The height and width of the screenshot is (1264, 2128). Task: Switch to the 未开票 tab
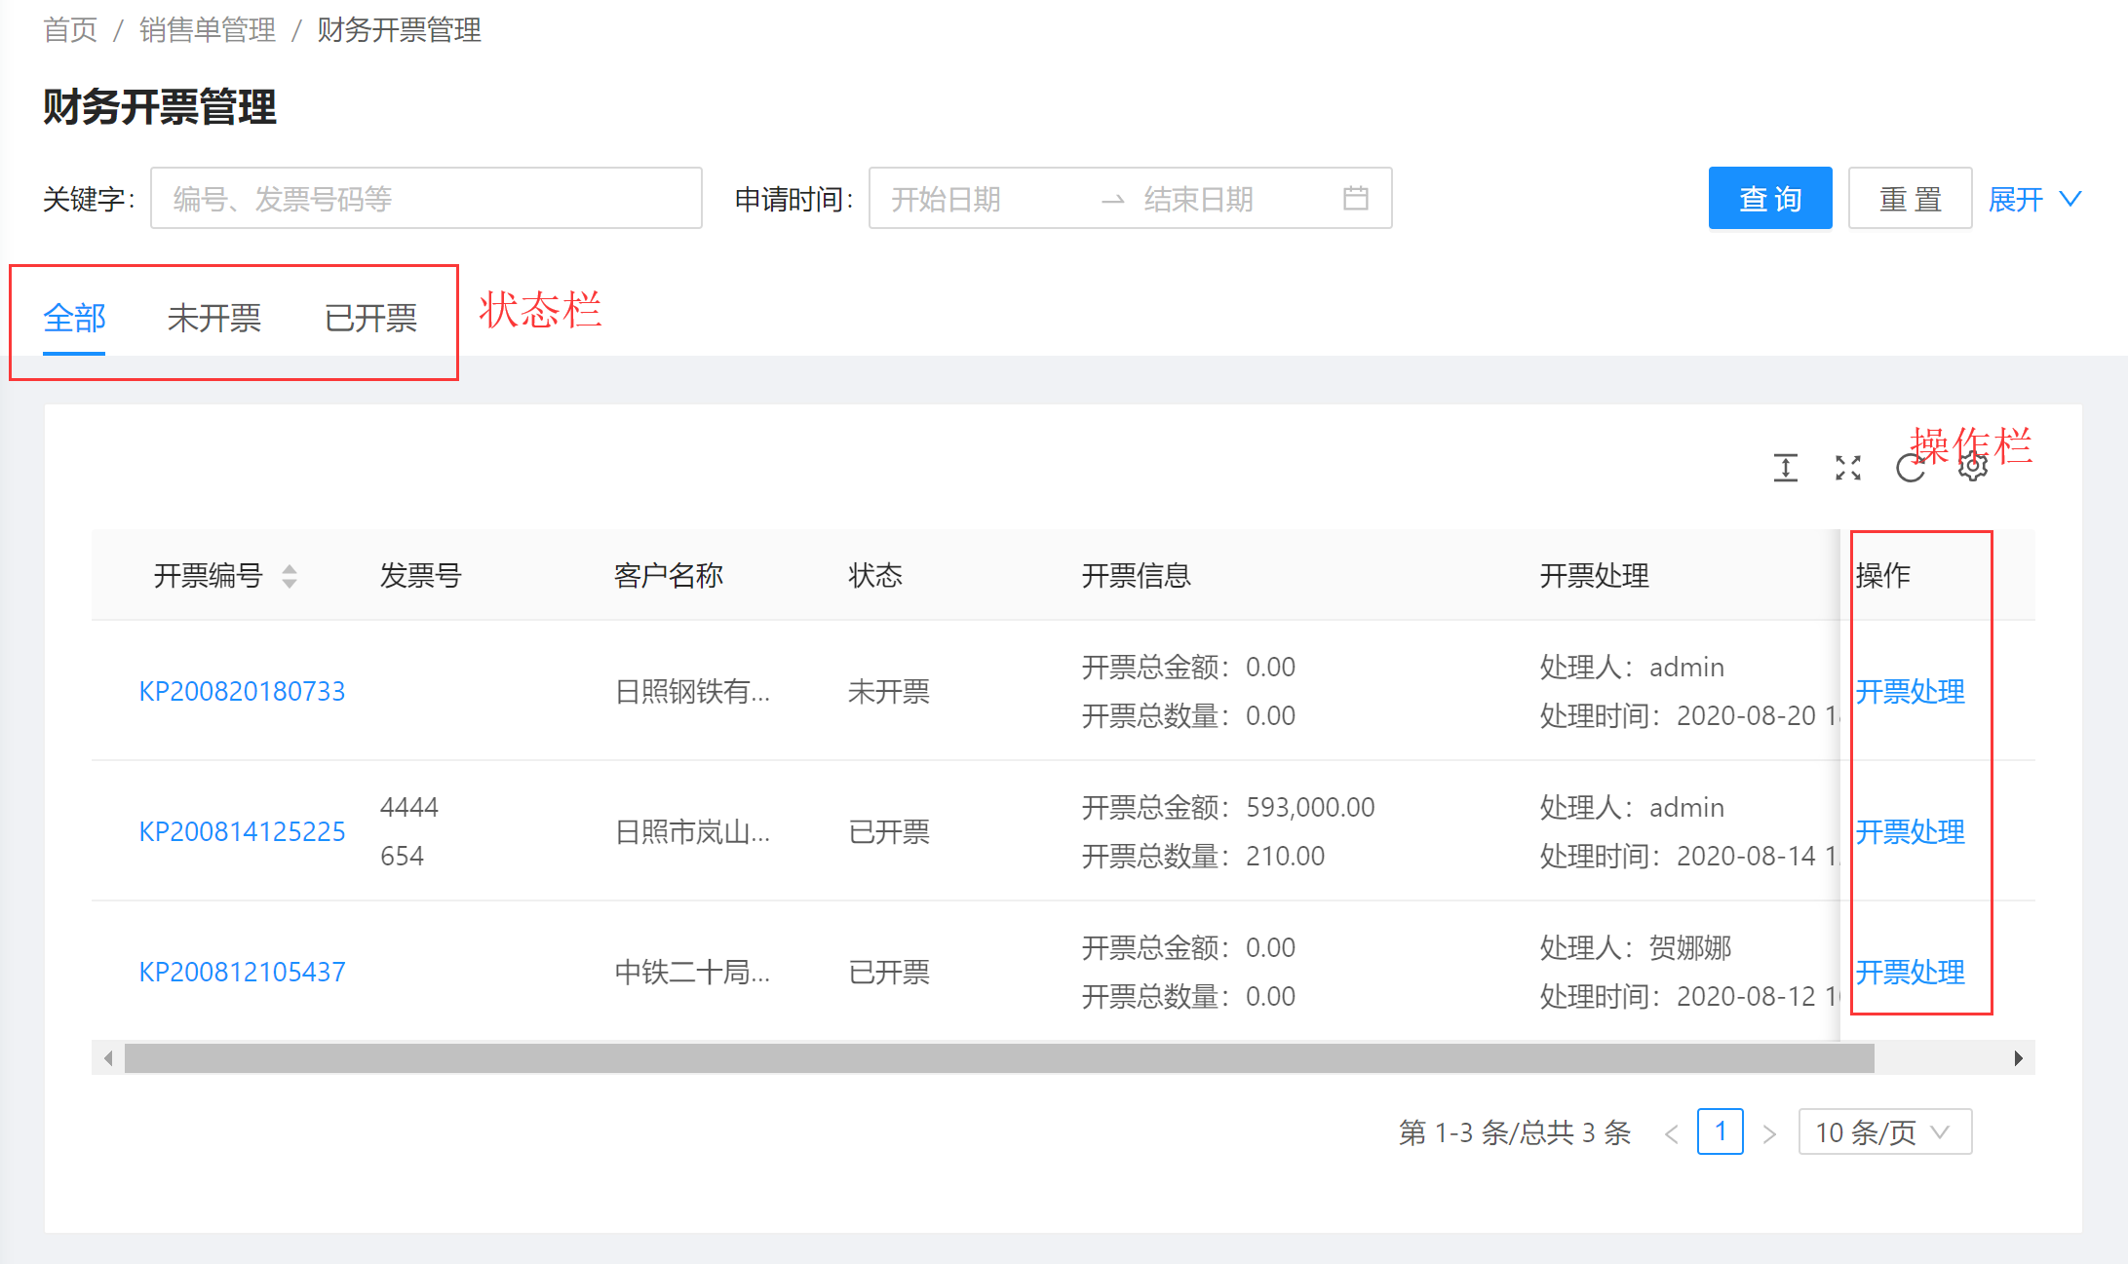tap(213, 318)
